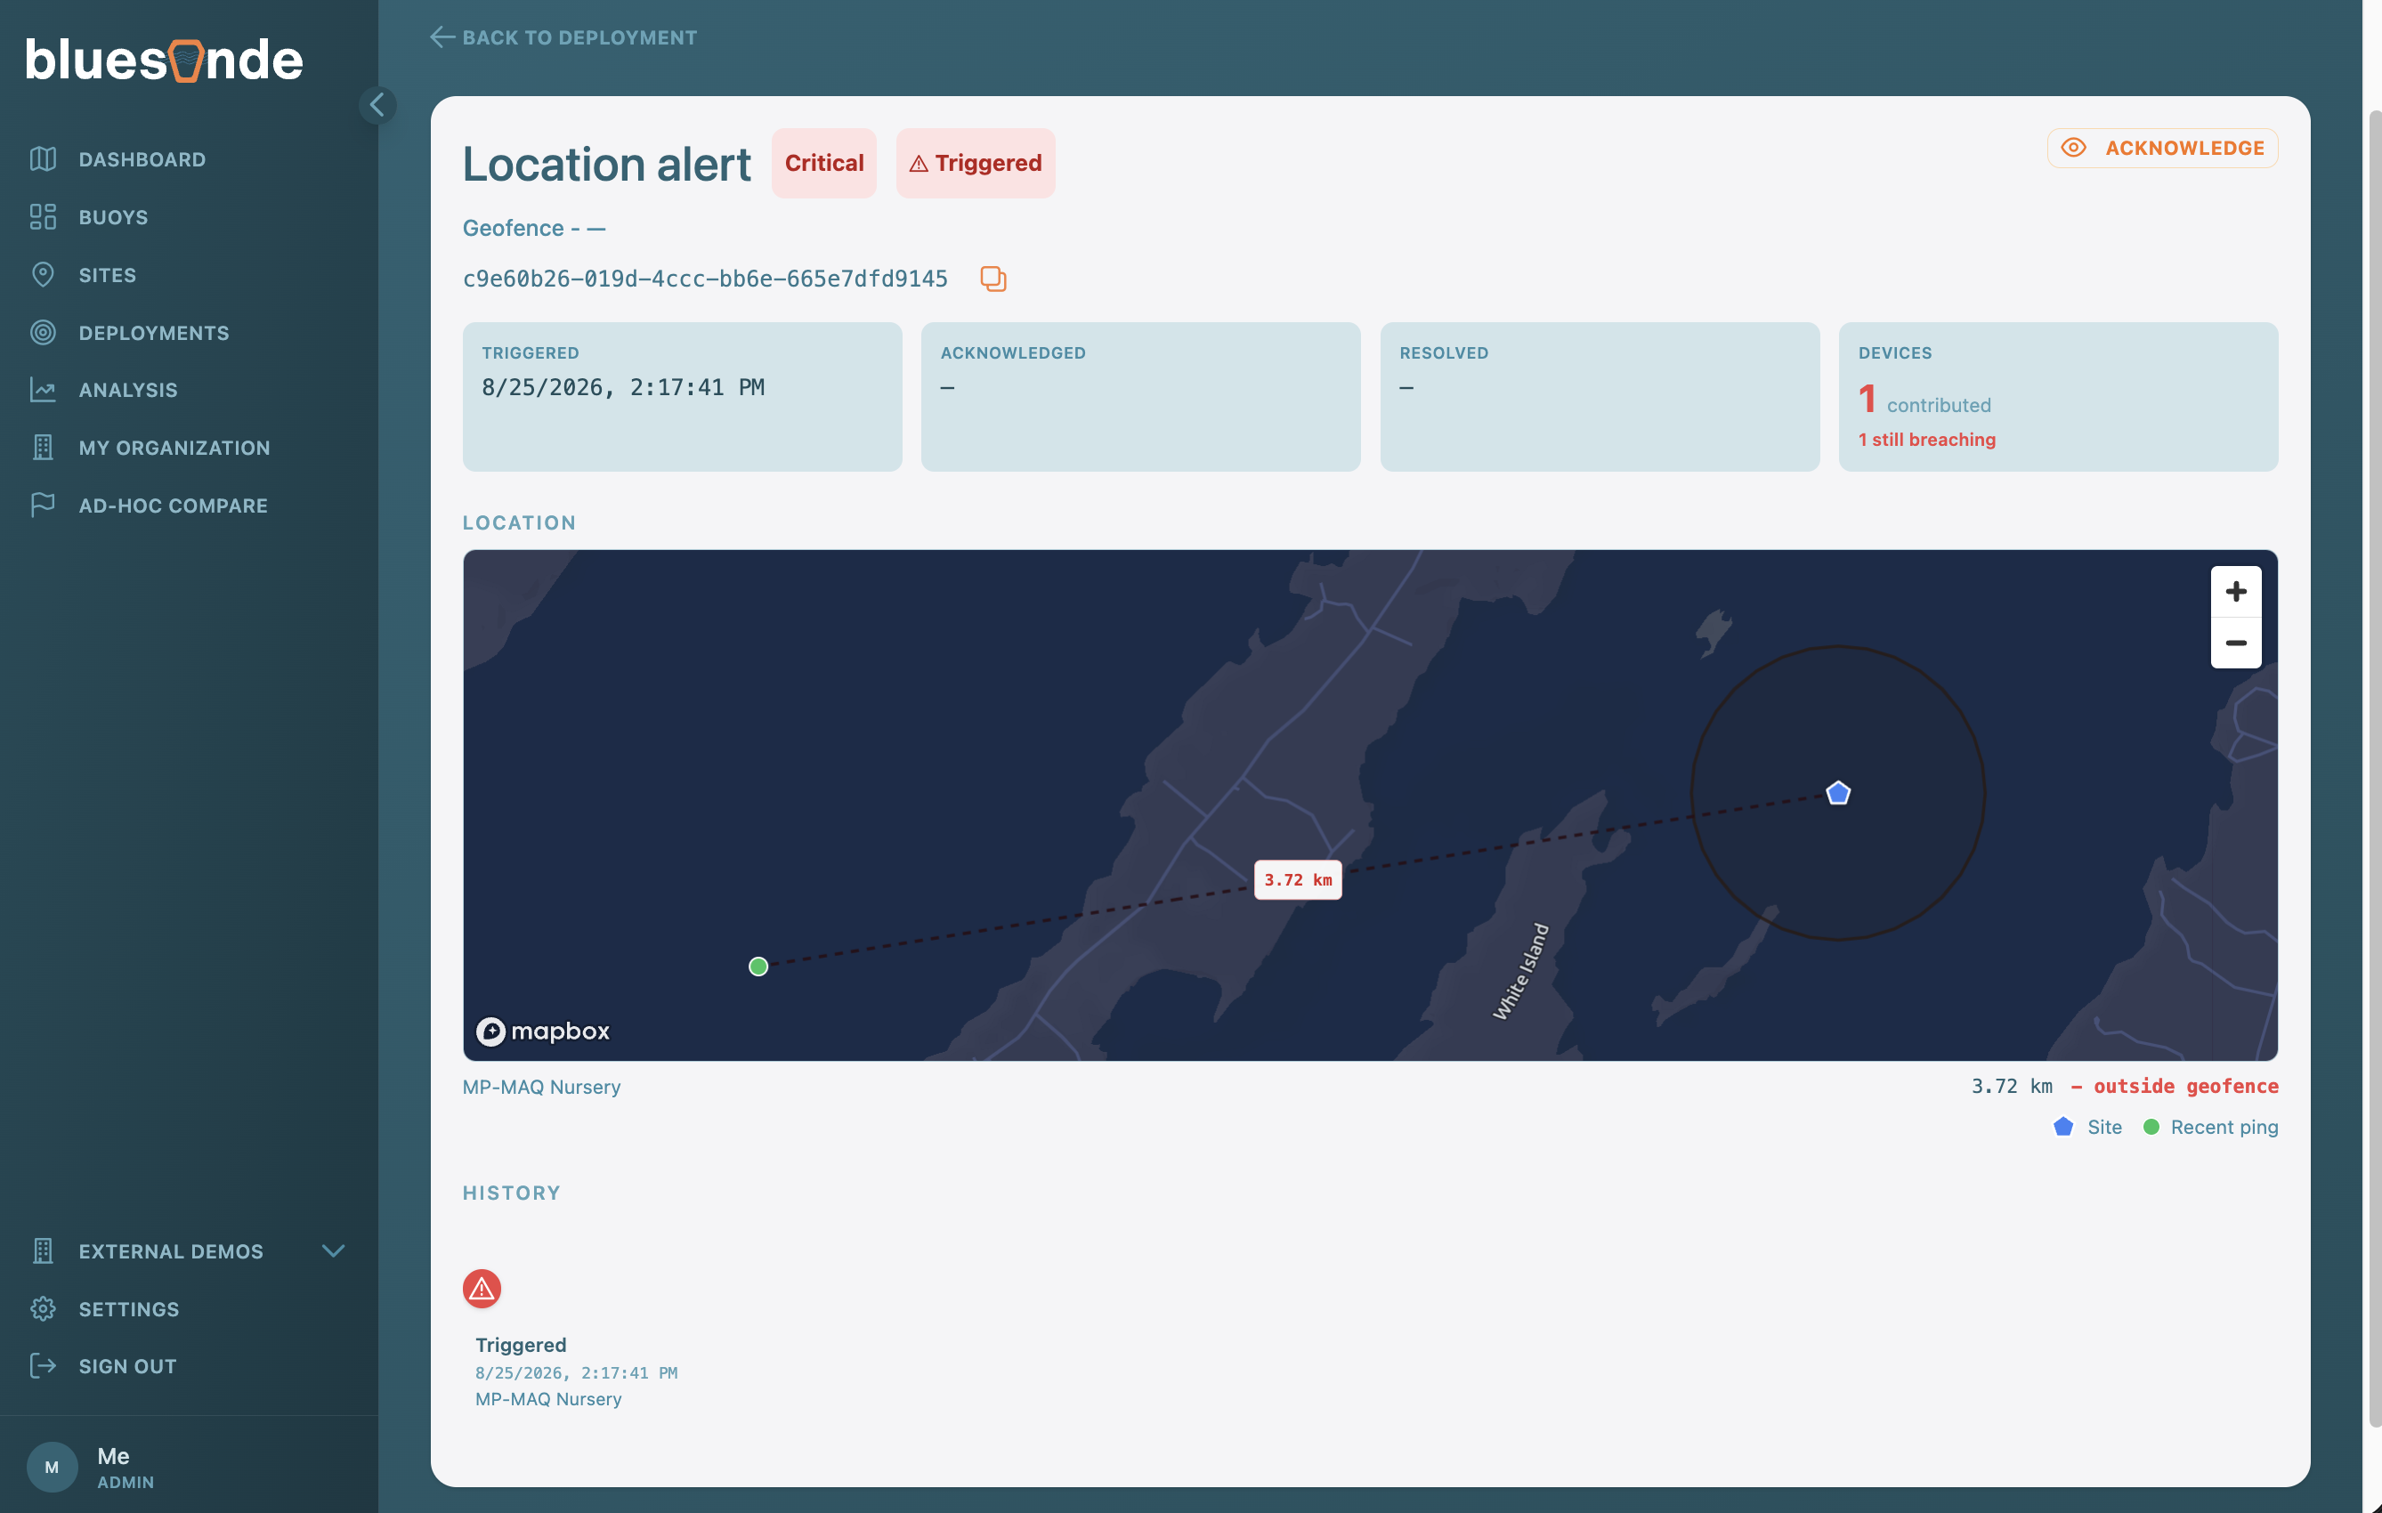Click the Triggered warning triangle in badge

(x=919, y=163)
